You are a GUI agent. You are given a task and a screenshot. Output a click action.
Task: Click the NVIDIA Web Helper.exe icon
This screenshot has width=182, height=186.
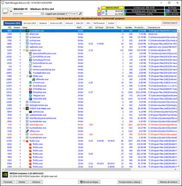point(27,109)
